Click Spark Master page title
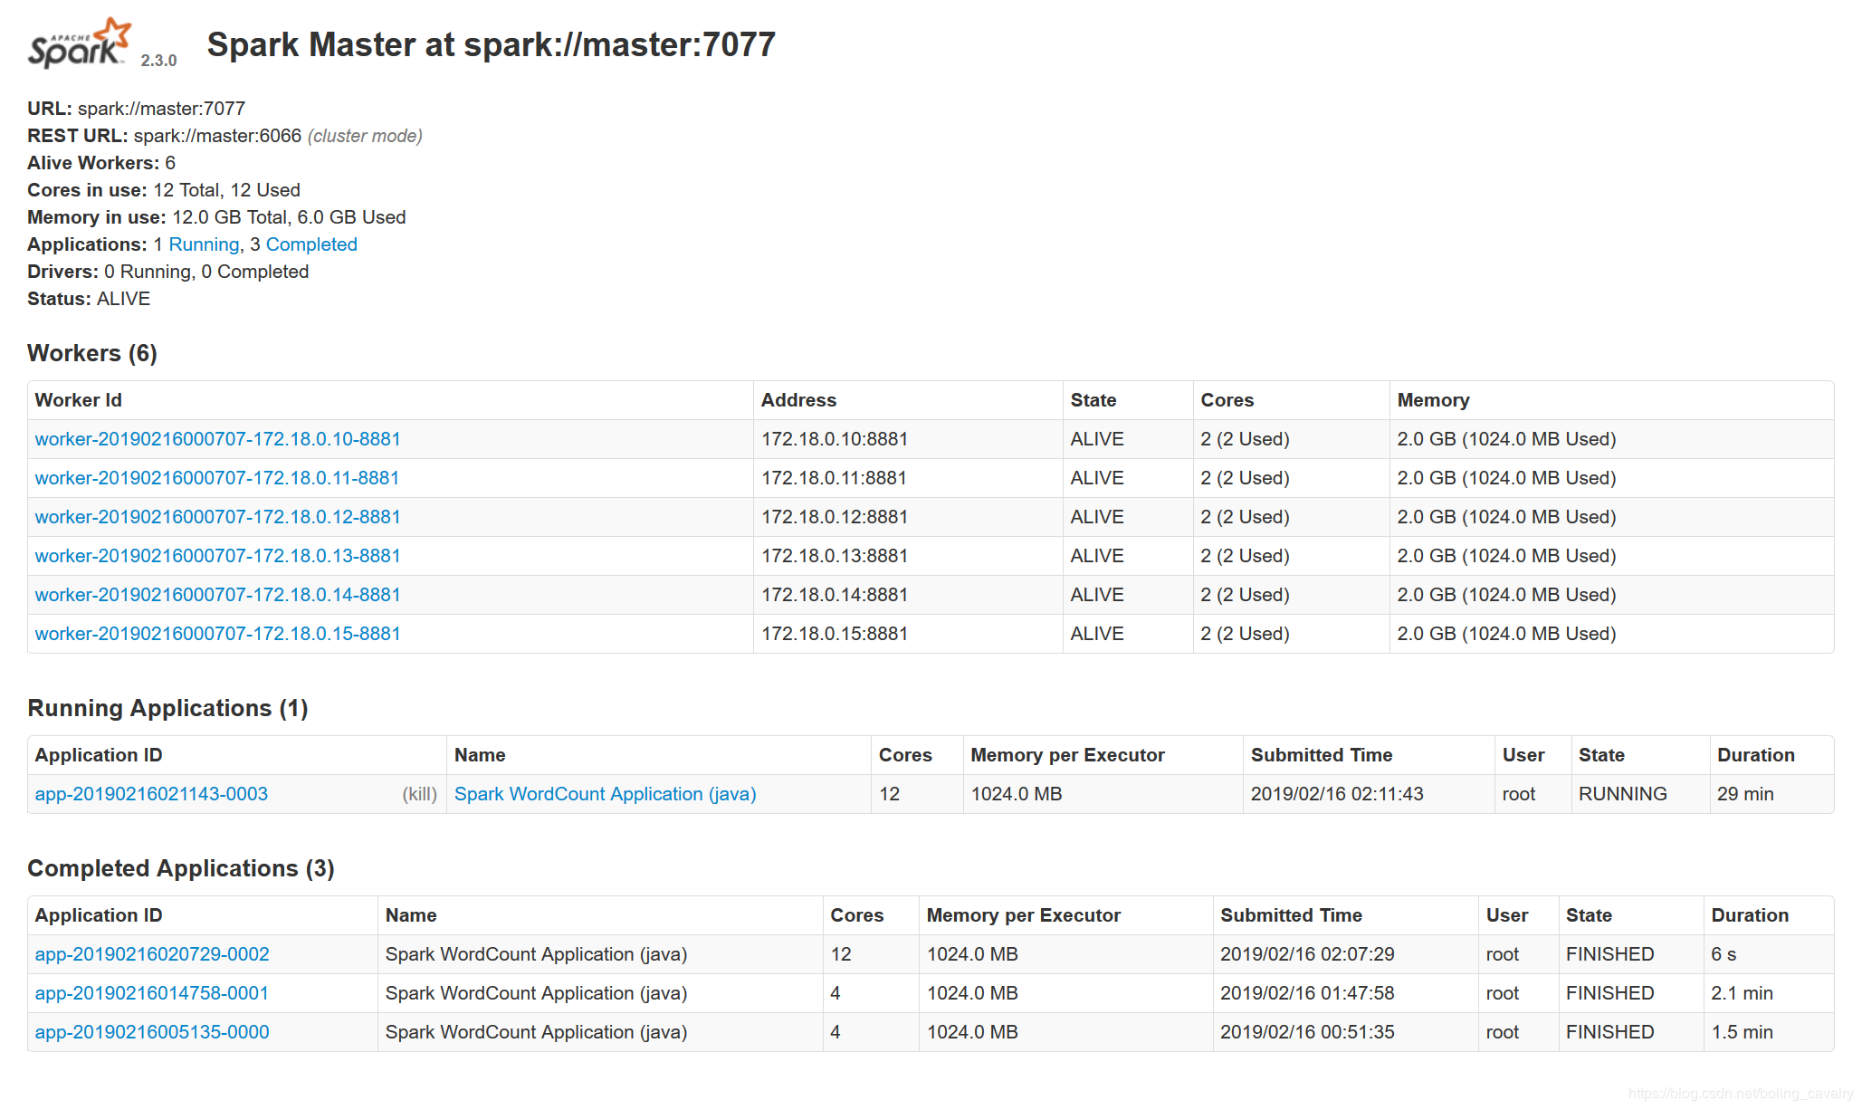Image resolution: width=1862 pixels, height=1110 pixels. [491, 44]
